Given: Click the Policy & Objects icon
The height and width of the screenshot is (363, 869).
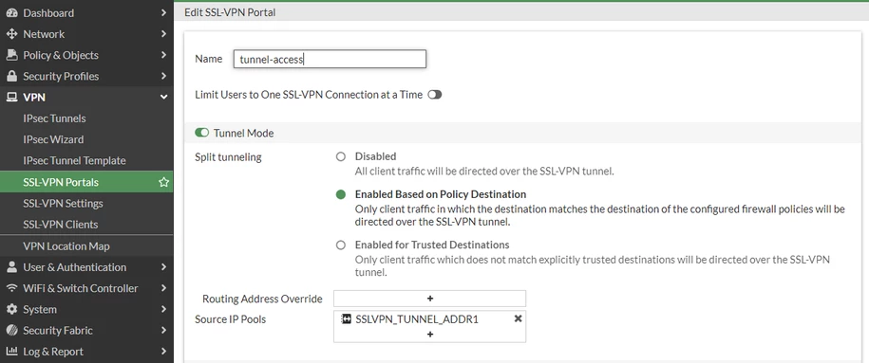Looking at the screenshot, I should 11,55.
